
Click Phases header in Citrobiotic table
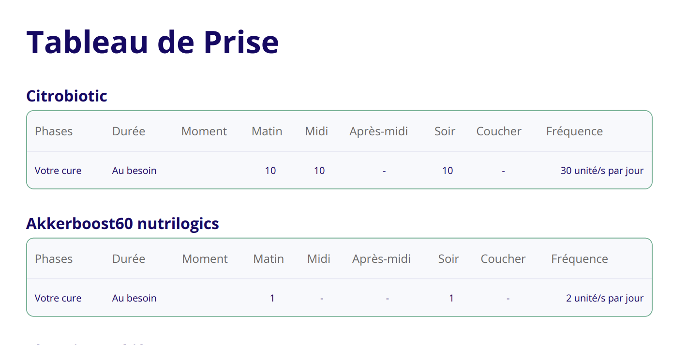click(x=54, y=131)
